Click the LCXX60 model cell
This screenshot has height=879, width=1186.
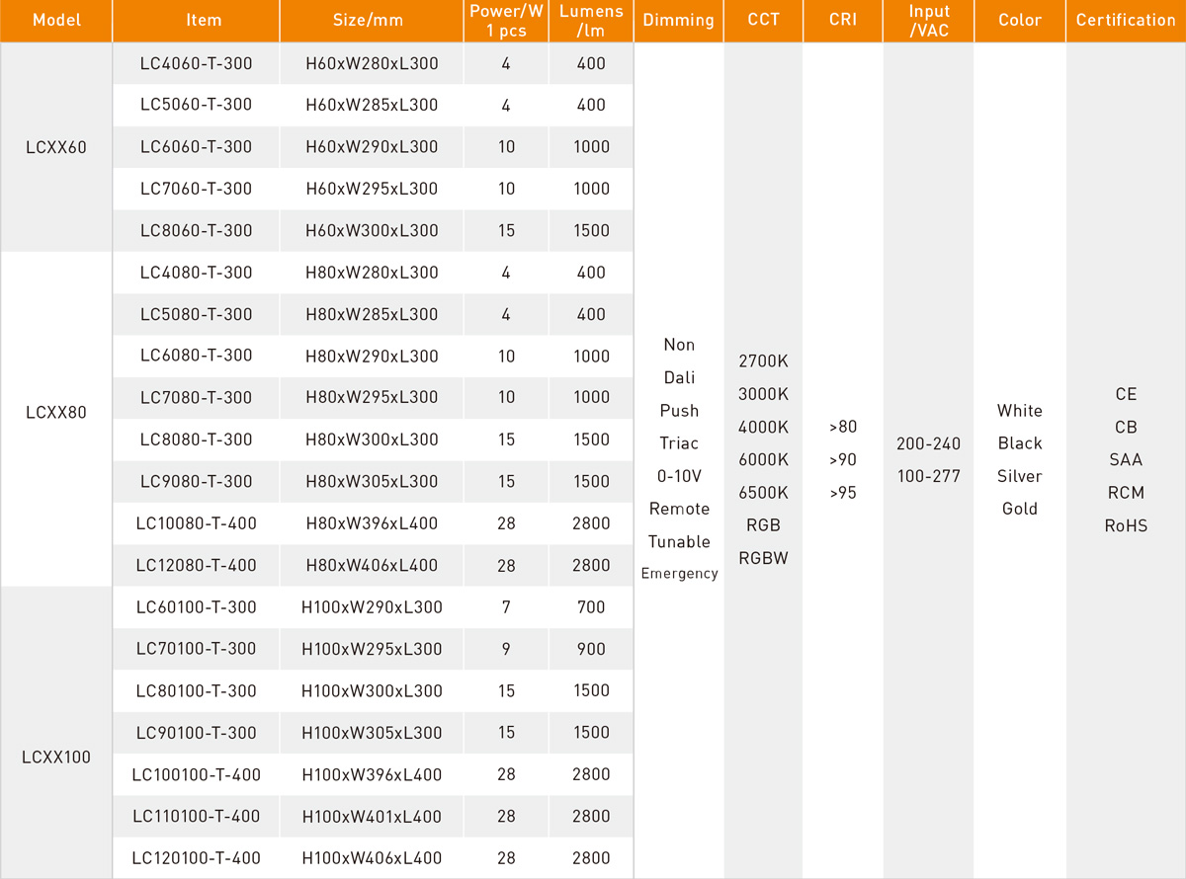55,148
